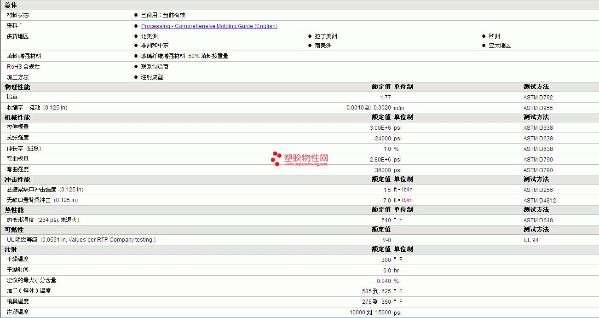Select the 拉丁美洲 region entry

[x=326, y=36]
